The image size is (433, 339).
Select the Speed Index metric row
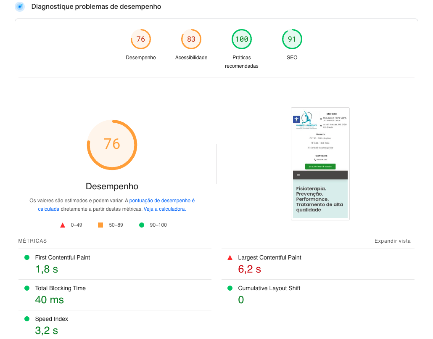51,319
